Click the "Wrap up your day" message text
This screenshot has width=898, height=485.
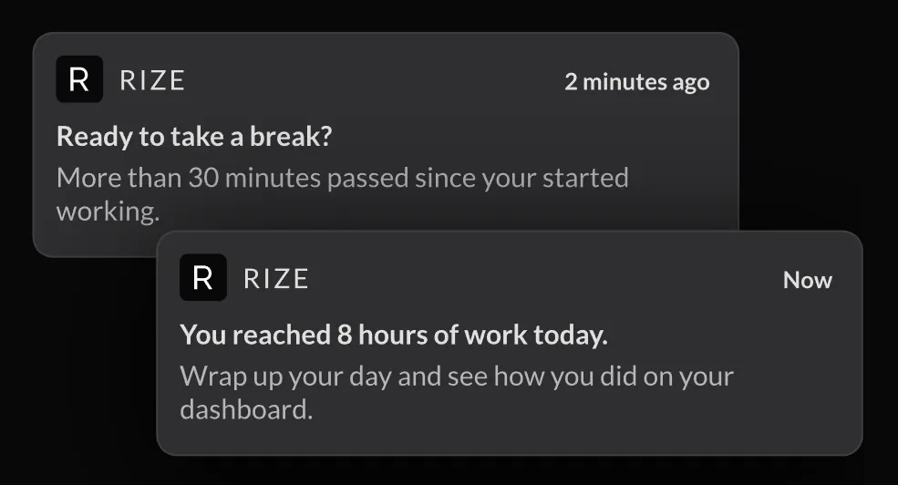click(457, 393)
